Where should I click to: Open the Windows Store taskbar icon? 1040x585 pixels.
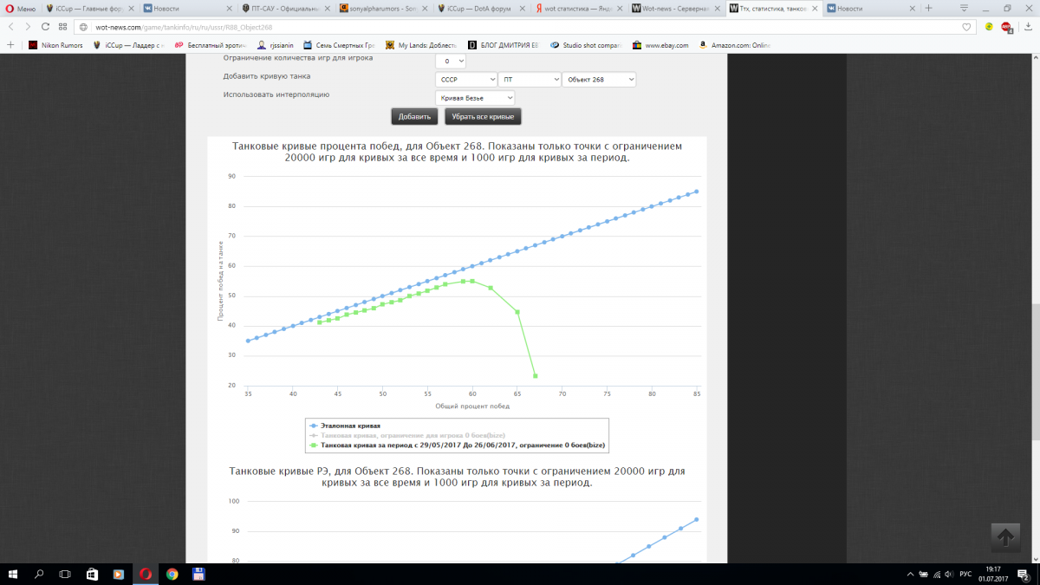click(x=92, y=574)
